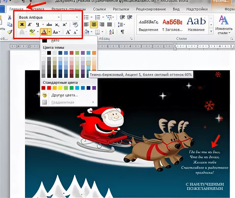This screenshot has height=198, width=235.
Task: Click the Изменить стили button
Action: 224,25
